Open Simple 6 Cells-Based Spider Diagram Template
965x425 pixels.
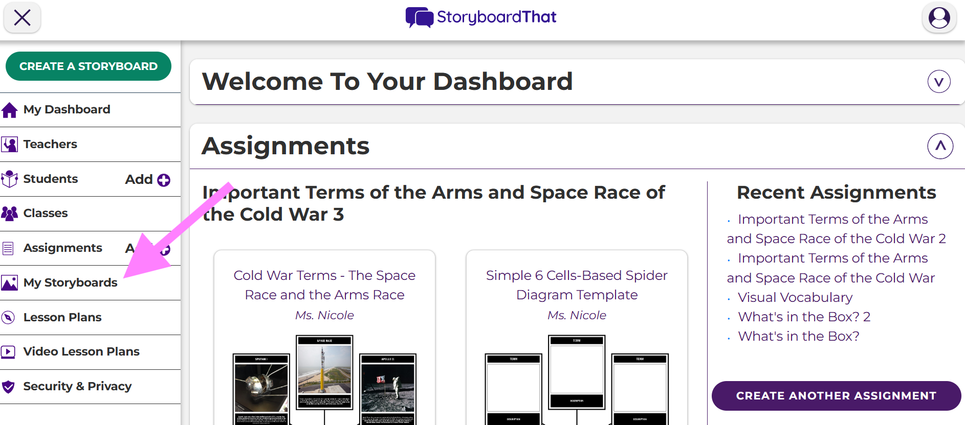pyautogui.click(x=577, y=285)
